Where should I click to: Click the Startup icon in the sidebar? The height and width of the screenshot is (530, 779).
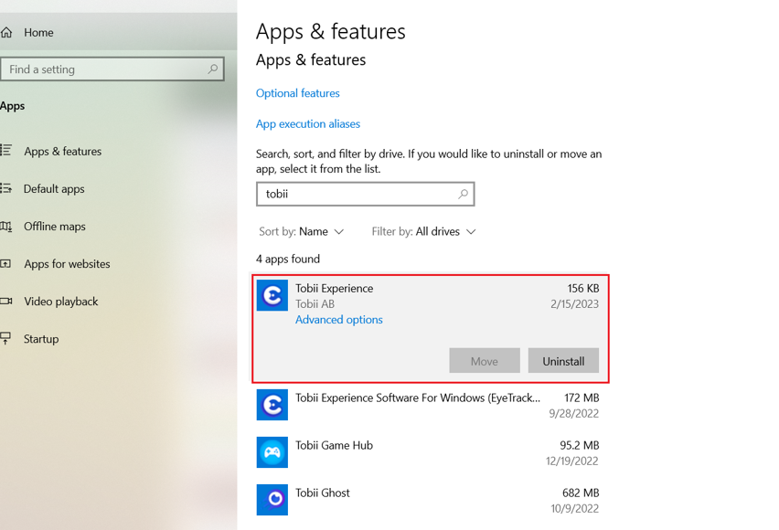coord(7,338)
